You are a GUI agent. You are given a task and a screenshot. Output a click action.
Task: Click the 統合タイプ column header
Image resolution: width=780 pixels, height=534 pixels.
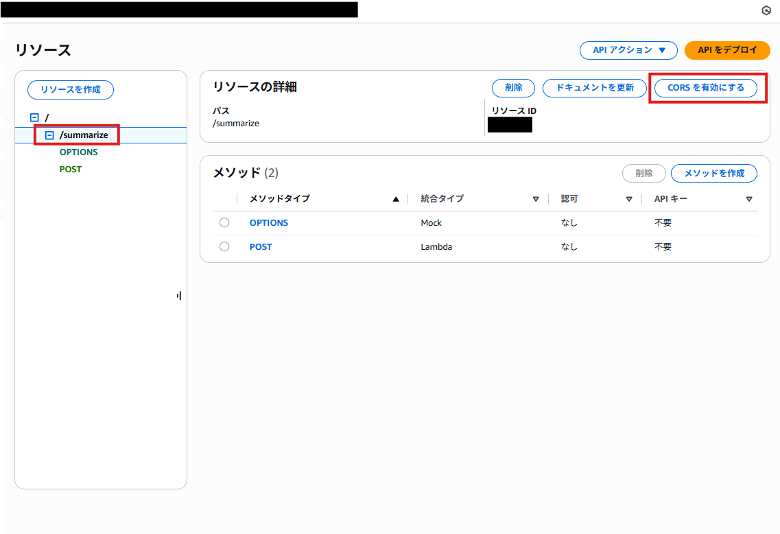(442, 198)
